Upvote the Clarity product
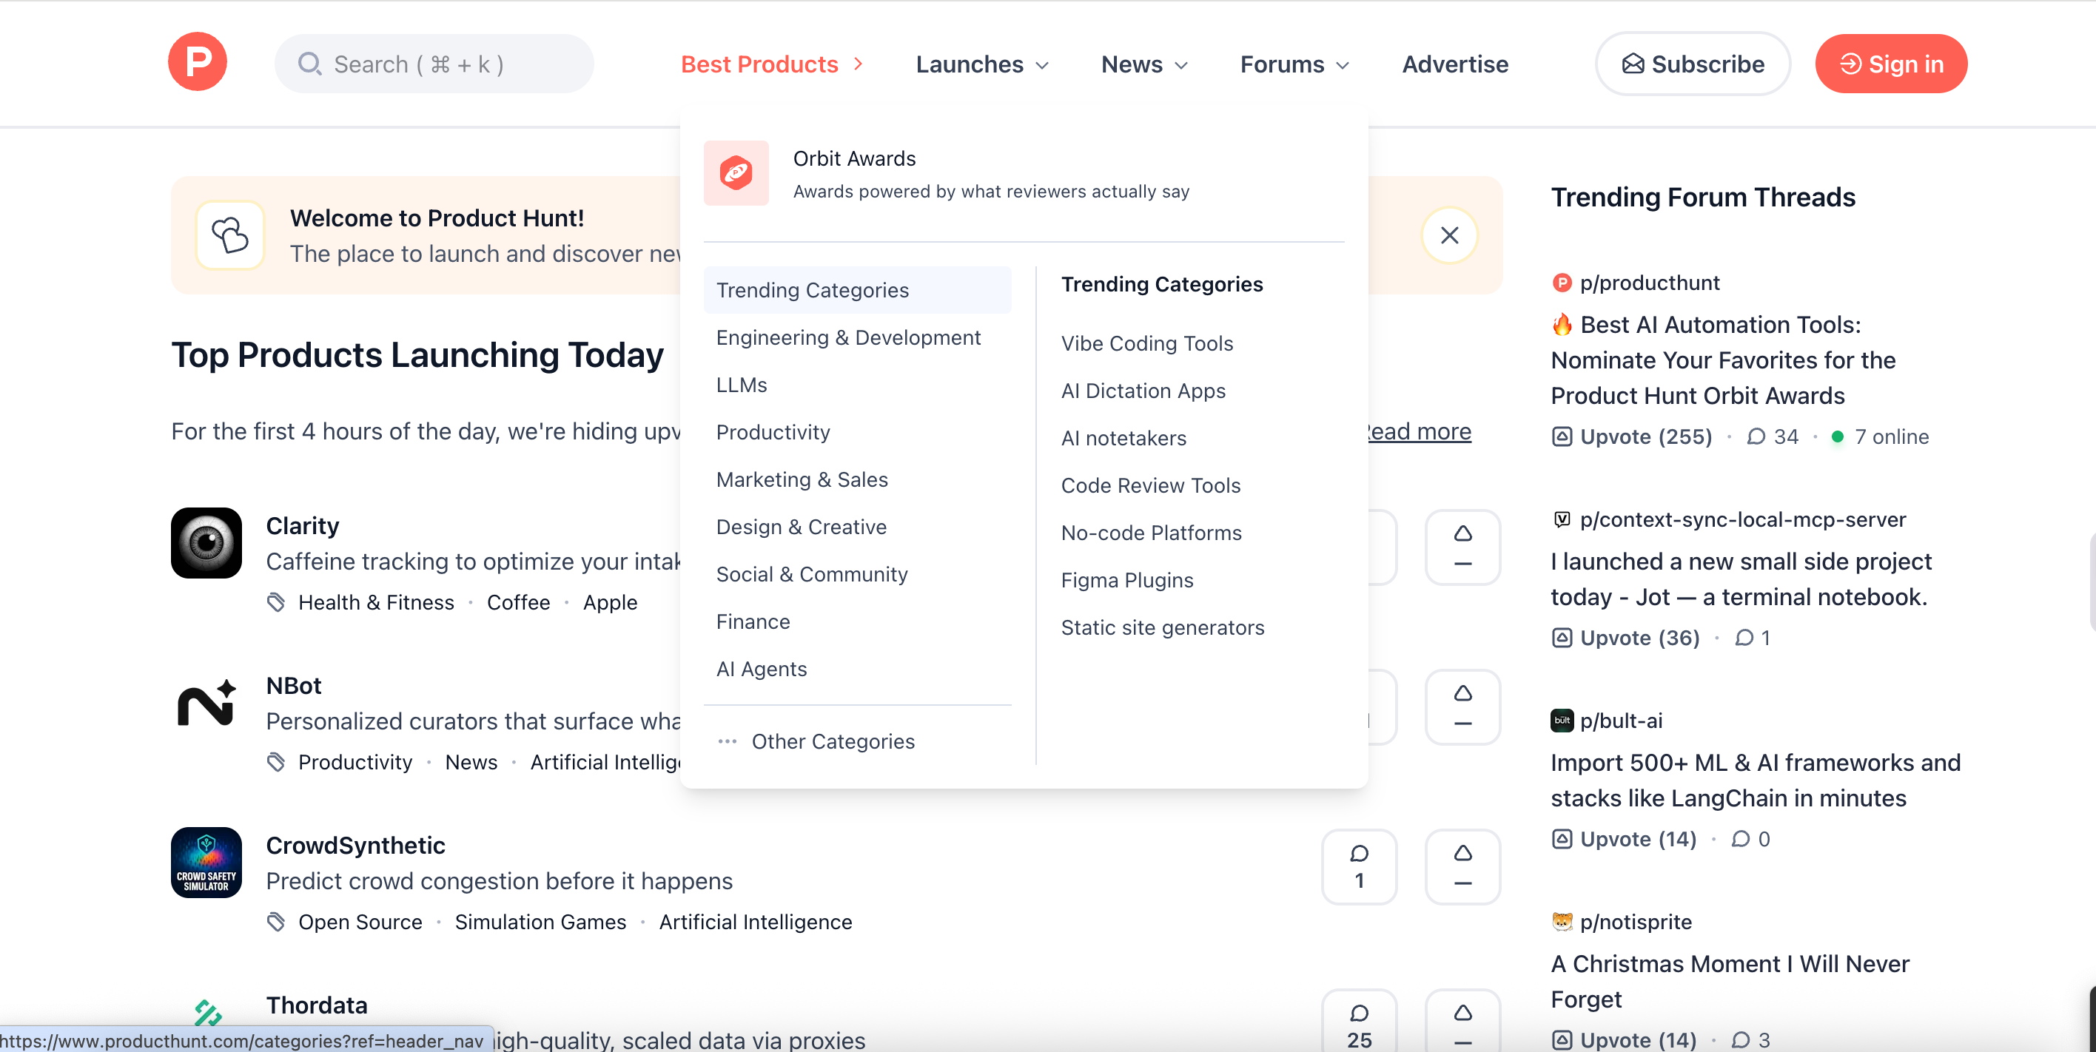 tap(1462, 547)
